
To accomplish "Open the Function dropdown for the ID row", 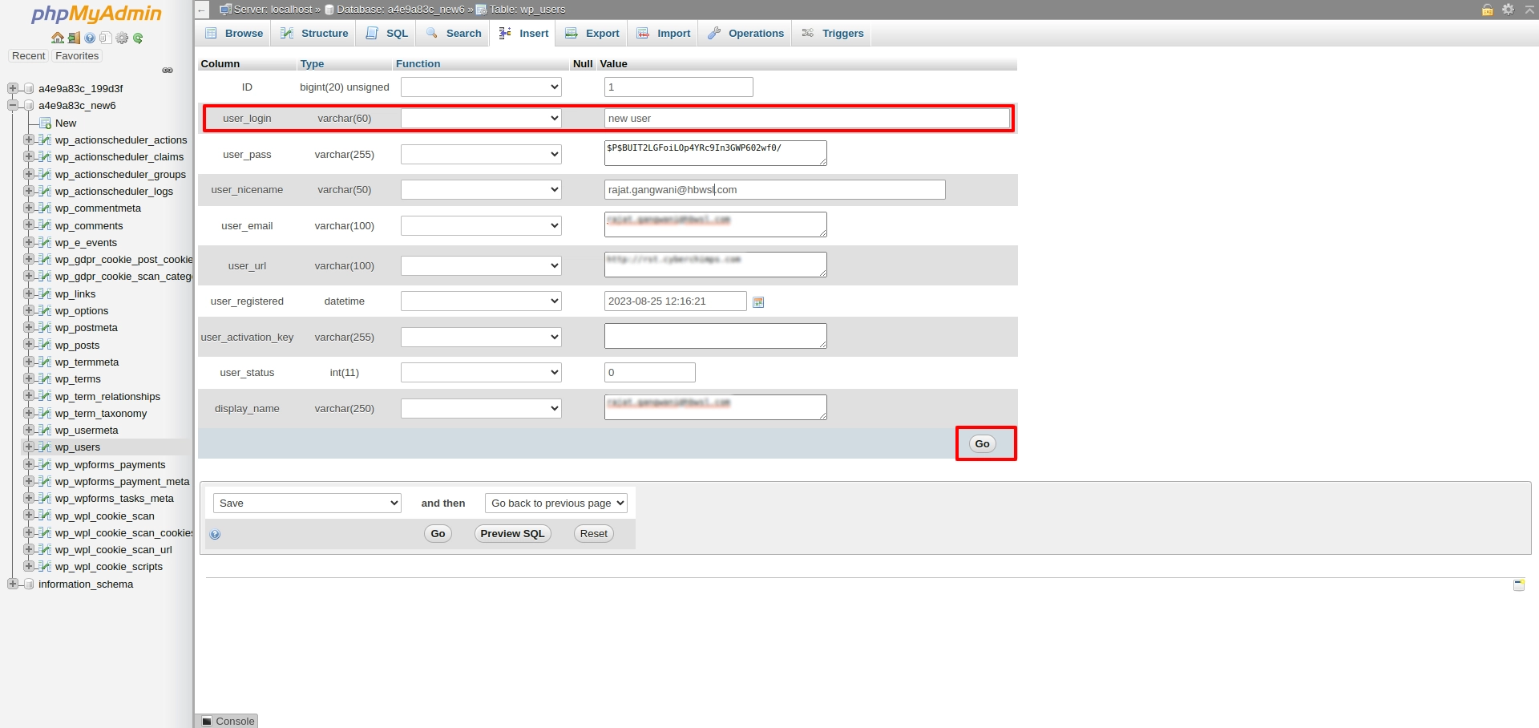I will (481, 87).
